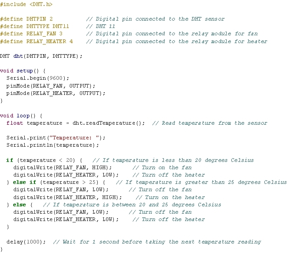This screenshot has width=291, height=266.
Task: Click the if (temperature < 20) condition
Action: [44, 160]
